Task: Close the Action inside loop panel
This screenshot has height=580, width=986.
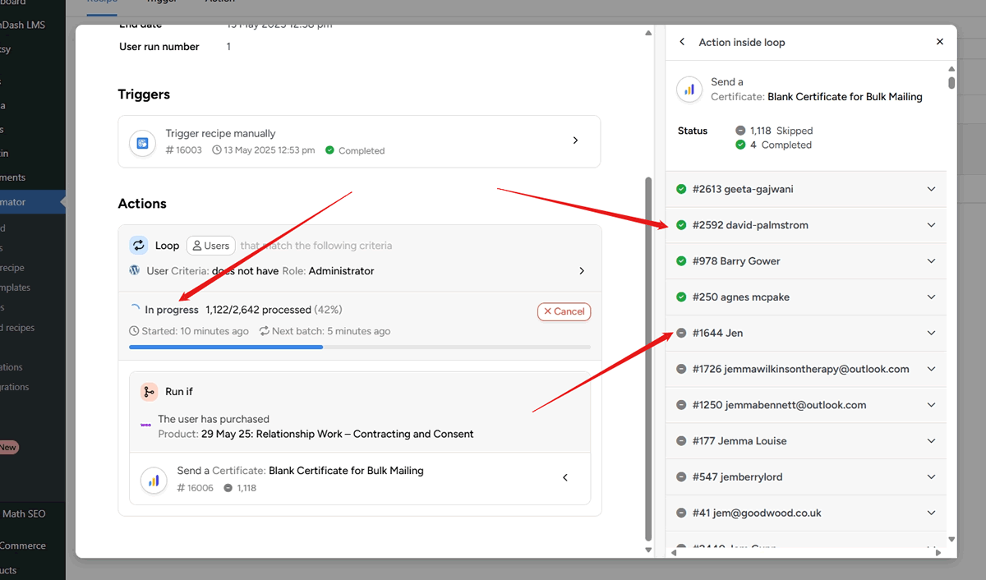Action: coord(940,42)
